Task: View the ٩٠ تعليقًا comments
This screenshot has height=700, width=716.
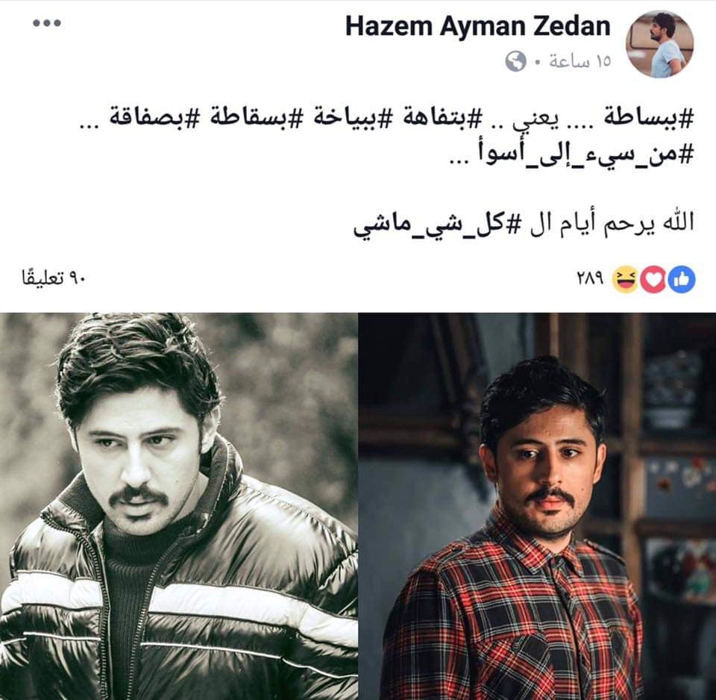Action: 54,278
